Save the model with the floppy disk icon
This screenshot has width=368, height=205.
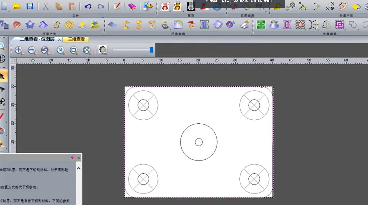(30, 7)
